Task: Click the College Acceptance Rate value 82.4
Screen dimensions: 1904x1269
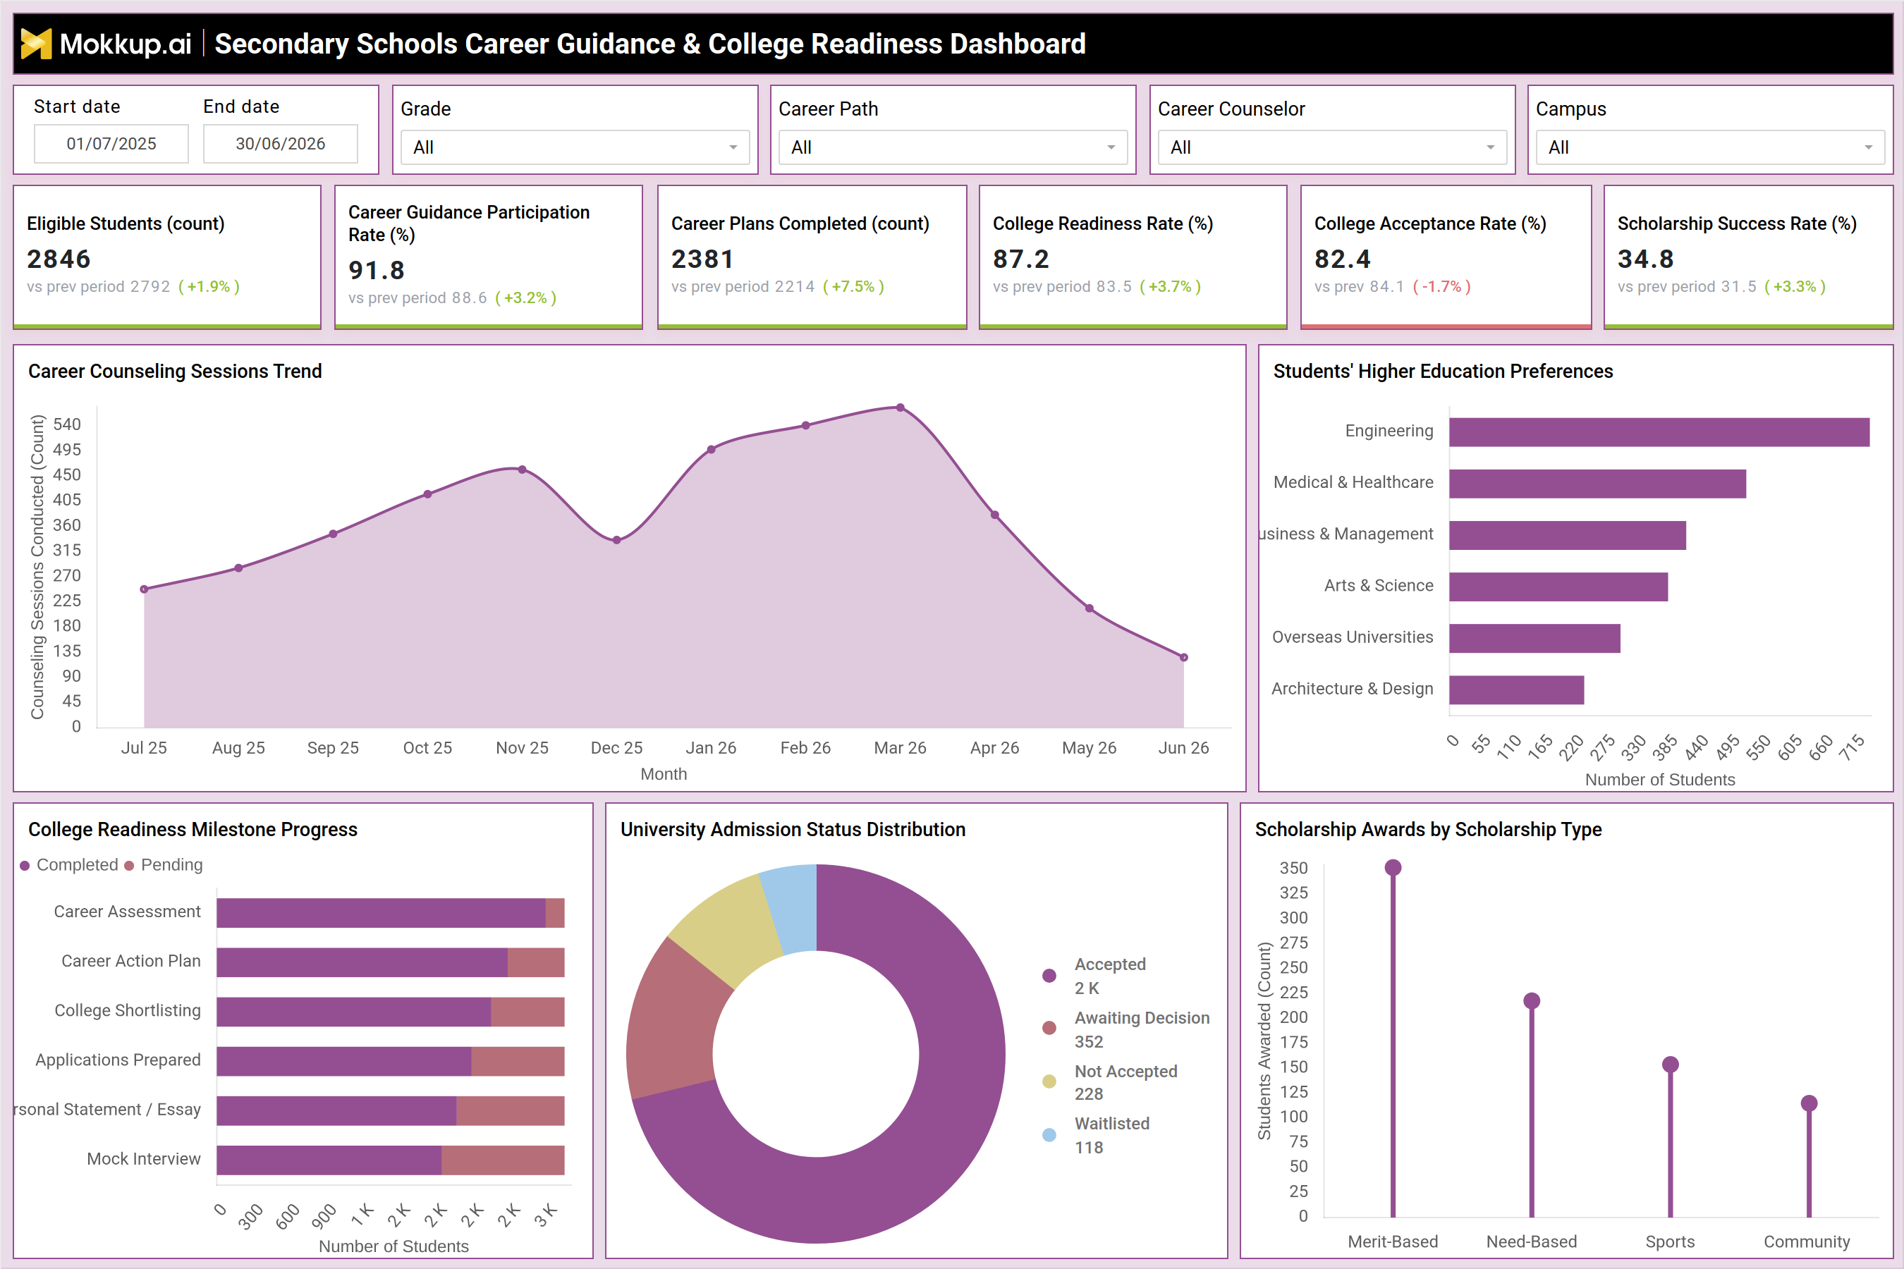Action: [x=1342, y=259]
